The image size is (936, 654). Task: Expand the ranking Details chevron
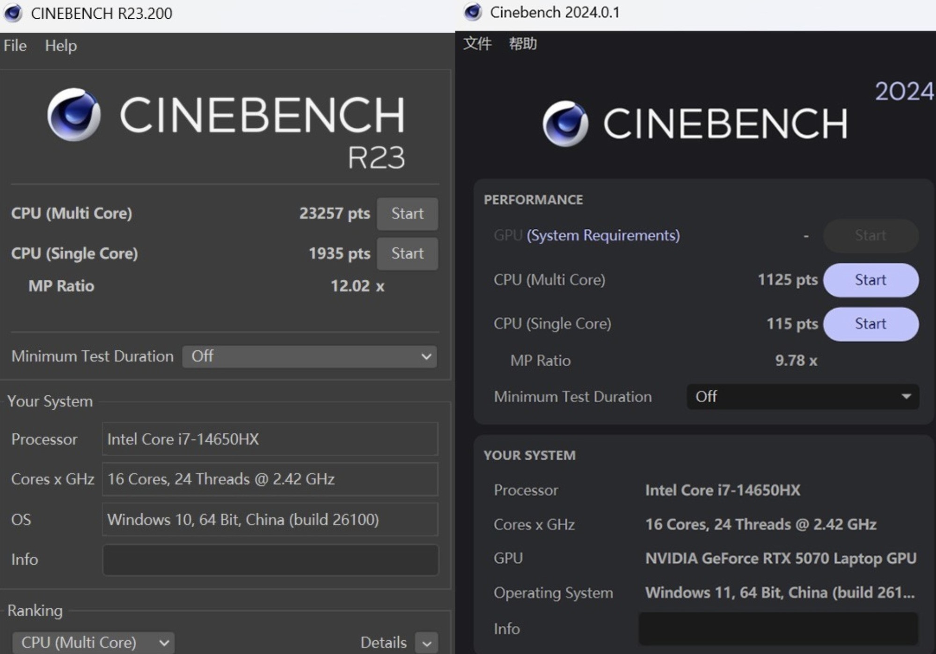click(426, 643)
